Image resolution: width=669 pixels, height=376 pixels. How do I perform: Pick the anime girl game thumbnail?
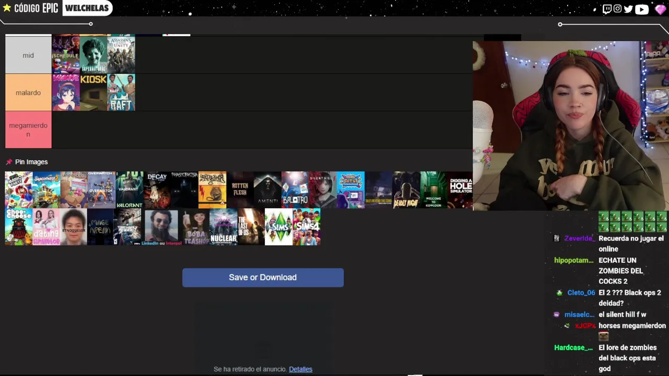point(65,92)
